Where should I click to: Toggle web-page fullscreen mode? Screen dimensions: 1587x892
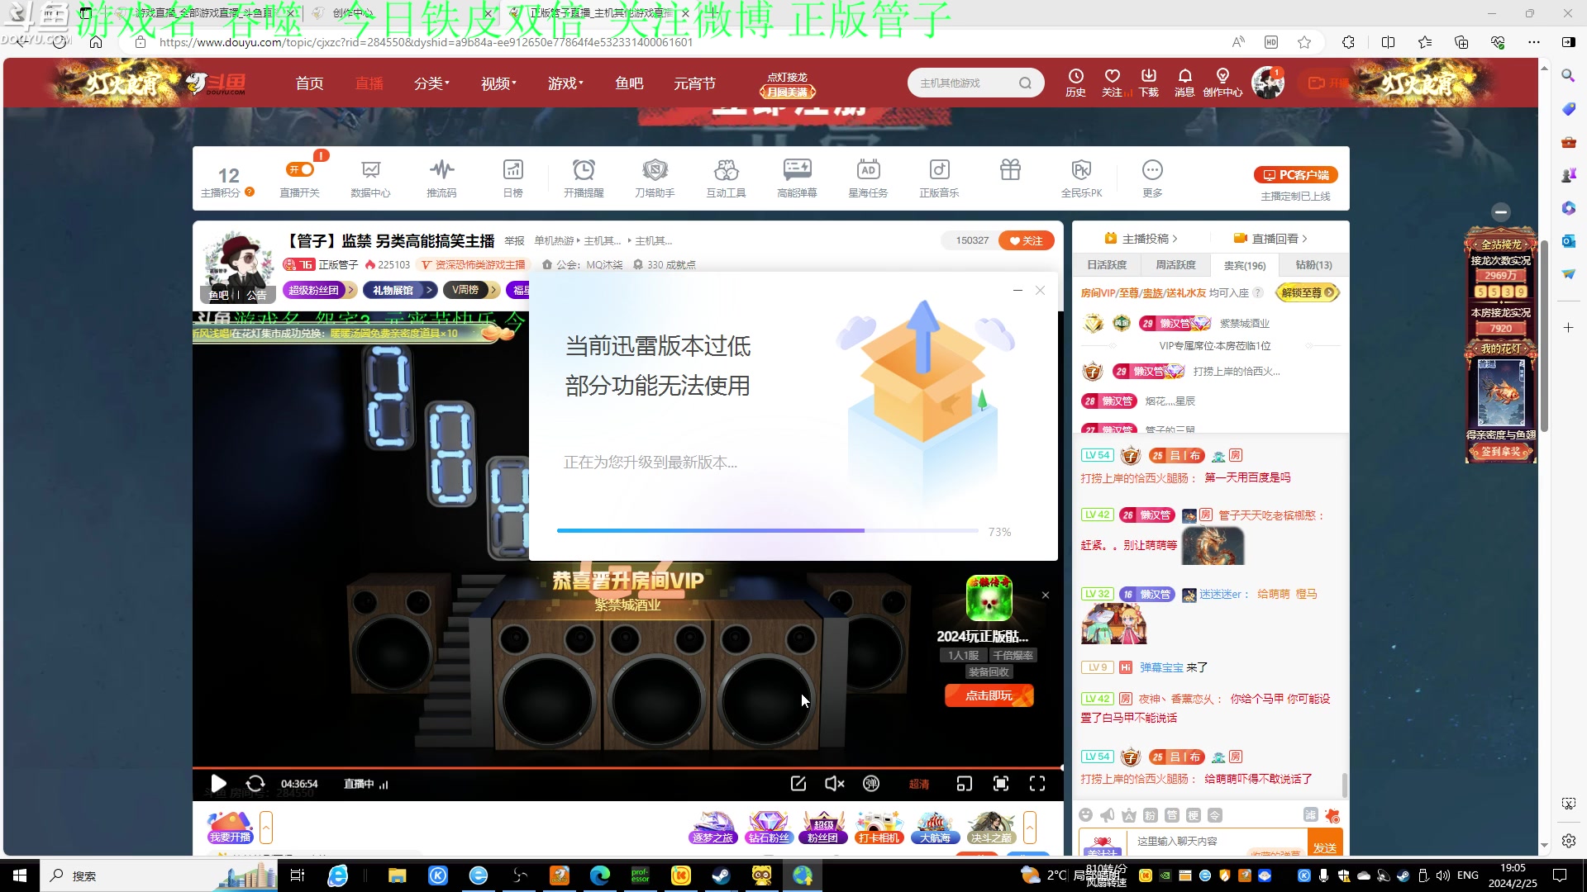[1000, 783]
